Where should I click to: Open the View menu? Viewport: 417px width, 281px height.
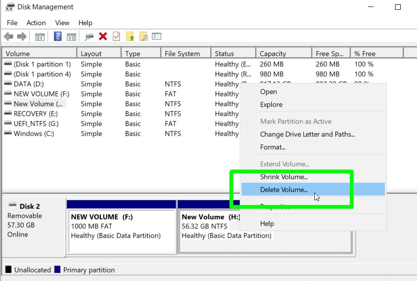click(62, 23)
